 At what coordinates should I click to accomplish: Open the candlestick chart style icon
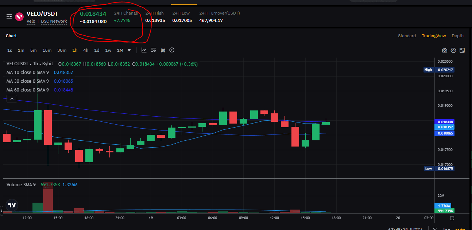tap(163, 50)
